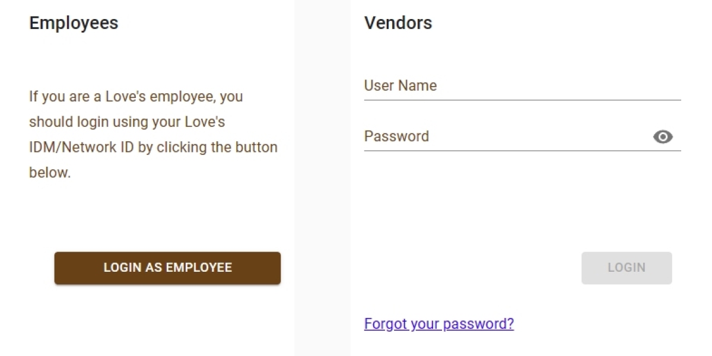This screenshot has height=356, width=712.
Task: Click the word "password" in the forgot link
Action: [x=475, y=324]
